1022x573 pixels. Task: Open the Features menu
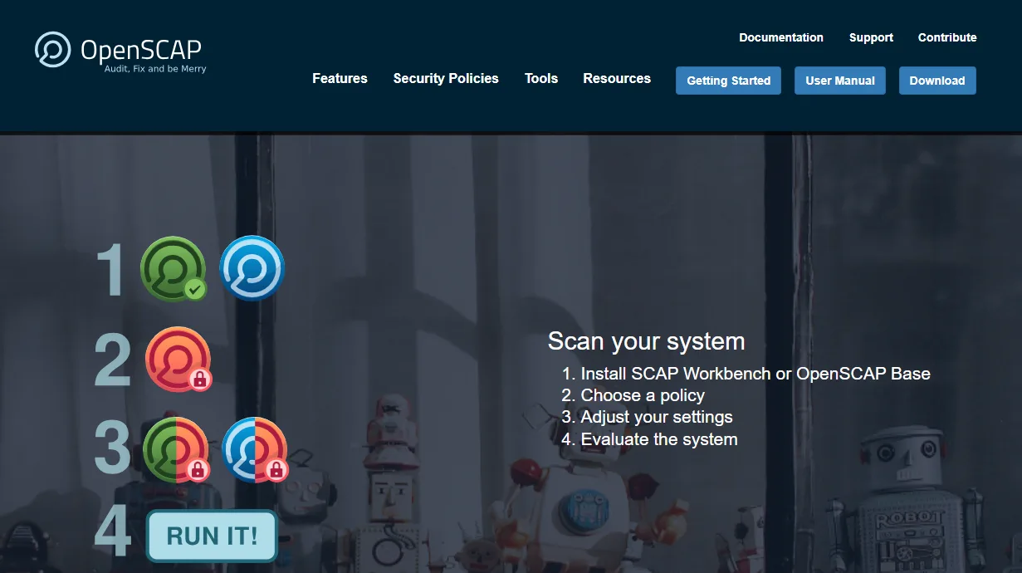coord(340,78)
